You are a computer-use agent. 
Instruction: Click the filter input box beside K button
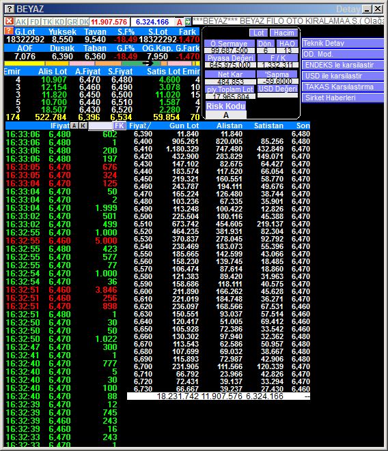(x=100, y=126)
